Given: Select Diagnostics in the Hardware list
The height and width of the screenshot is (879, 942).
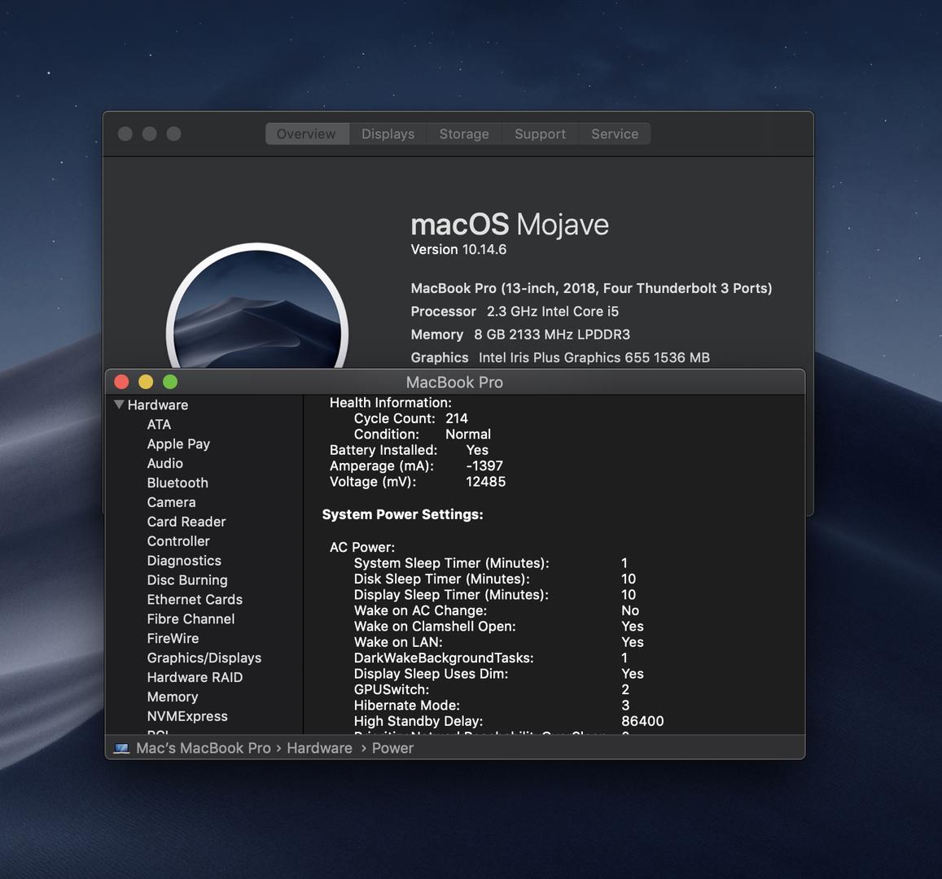Looking at the screenshot, I should click(185, 561).
